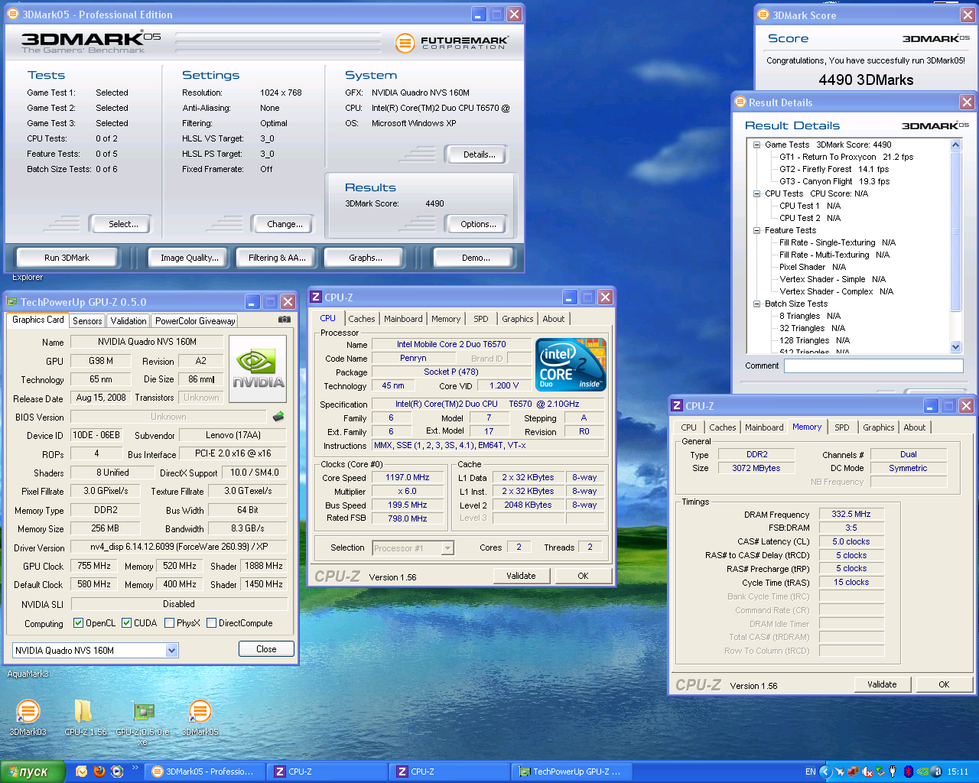Image resolution: width=979 pixels, height=783 pixels.
Task: Click the muted volume tray icon
Action: point(866,772)
